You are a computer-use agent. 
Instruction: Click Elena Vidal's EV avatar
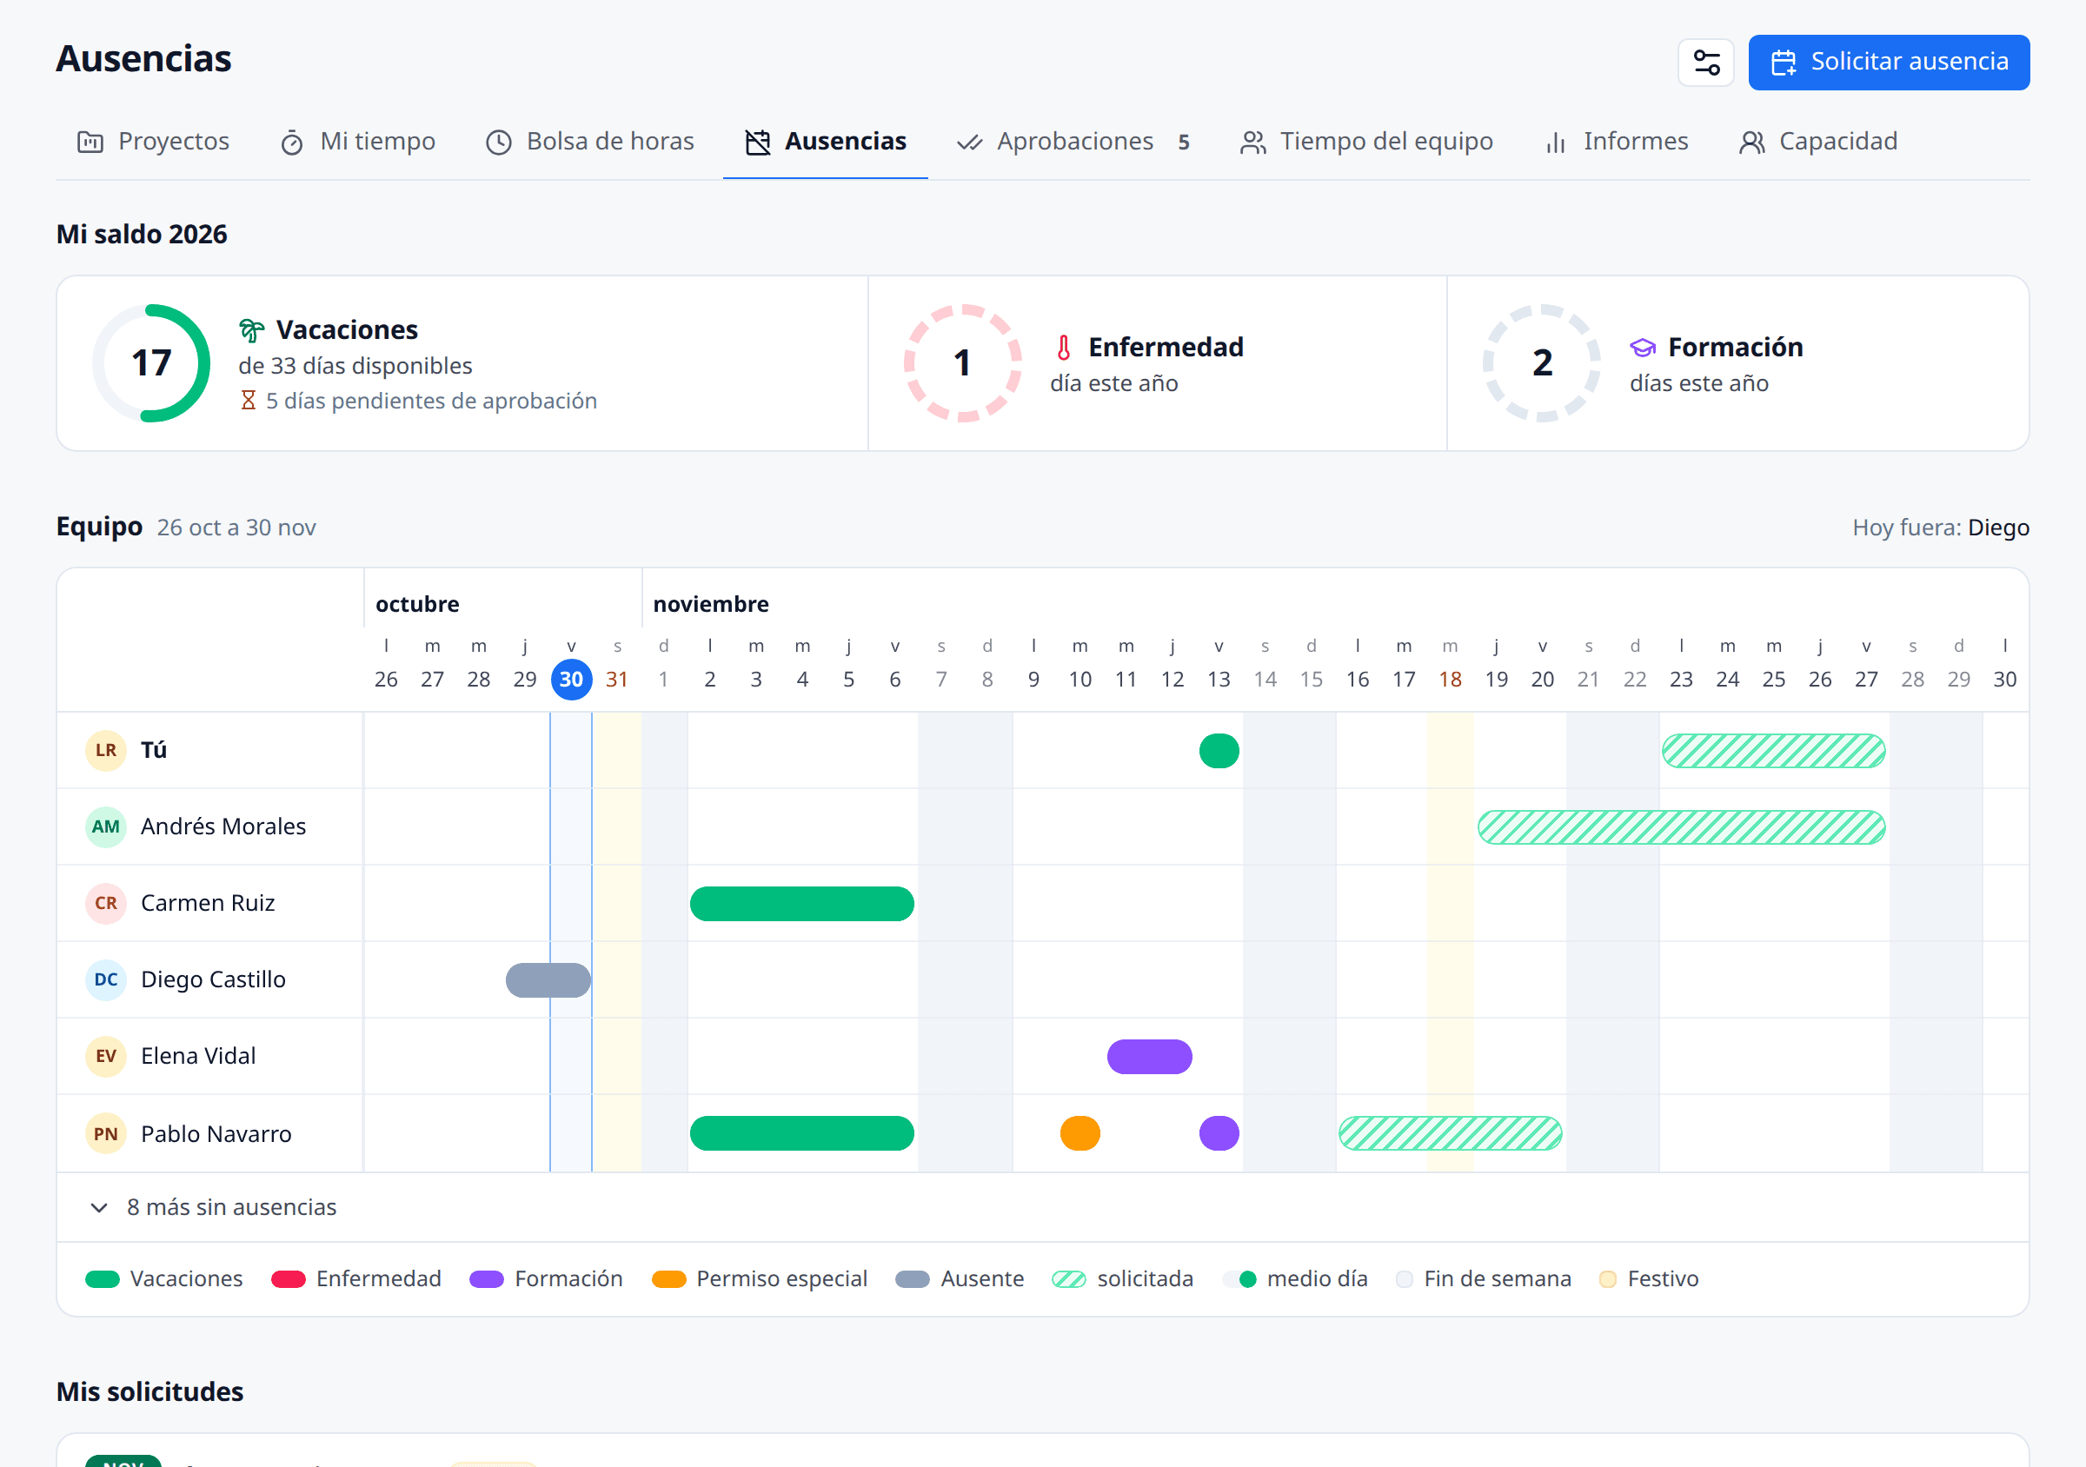point(105,1056)
